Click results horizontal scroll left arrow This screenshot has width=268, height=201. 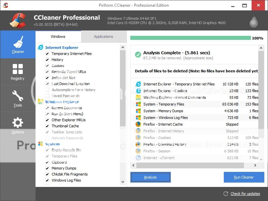coord(133,165)
